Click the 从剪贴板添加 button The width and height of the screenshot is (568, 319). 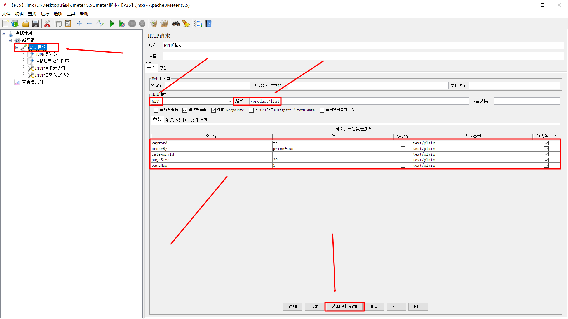pos(344,306)
